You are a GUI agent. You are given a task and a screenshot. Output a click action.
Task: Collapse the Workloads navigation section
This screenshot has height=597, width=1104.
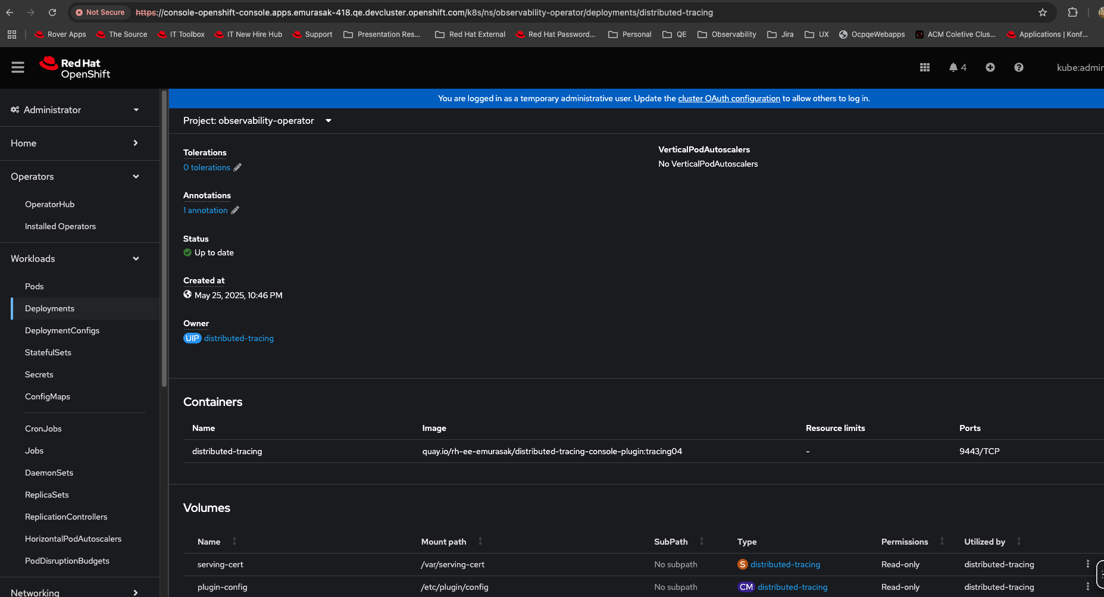pyautogui.click(x=76, y=259)
